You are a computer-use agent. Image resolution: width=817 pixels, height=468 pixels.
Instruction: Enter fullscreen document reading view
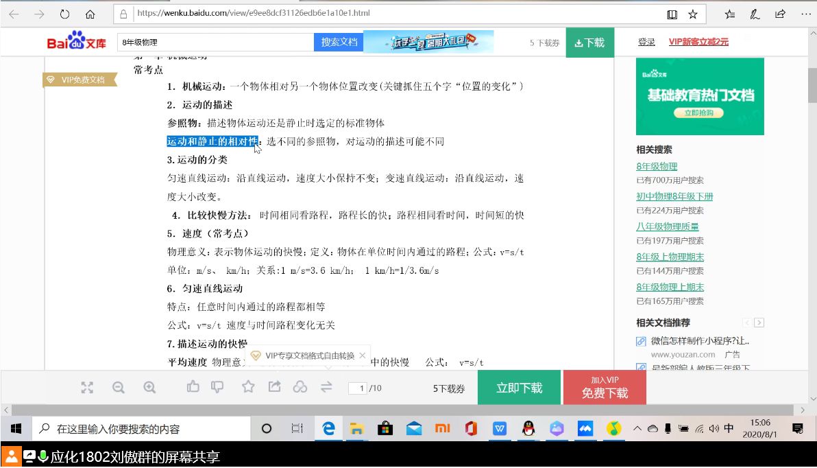pos(87,387)
